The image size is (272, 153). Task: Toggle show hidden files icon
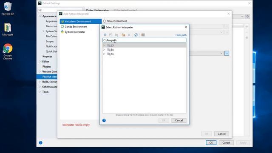tap(143, 35)
